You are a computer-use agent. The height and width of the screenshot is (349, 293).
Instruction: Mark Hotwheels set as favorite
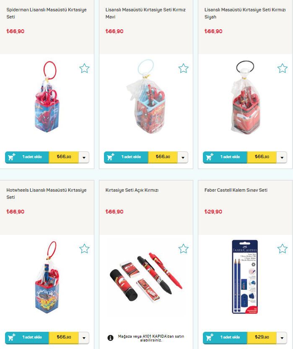click(x=84, y=249)
